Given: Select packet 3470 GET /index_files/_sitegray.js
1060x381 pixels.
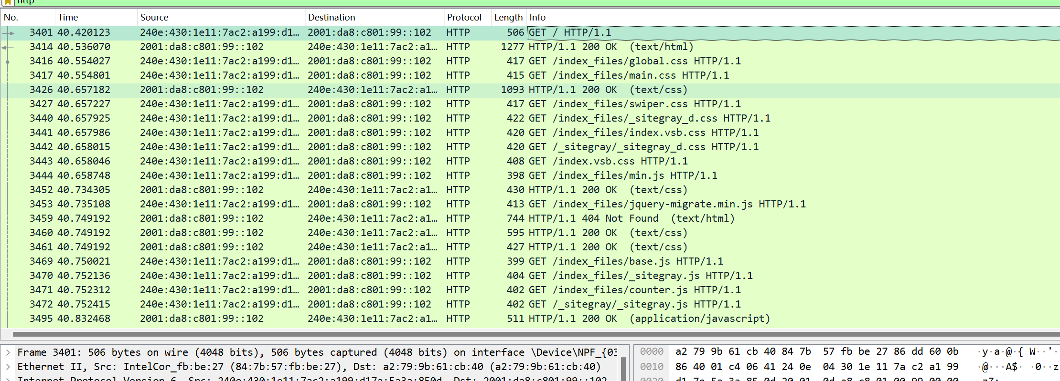Looking at the screenshot, I should (x=530, y=276).
